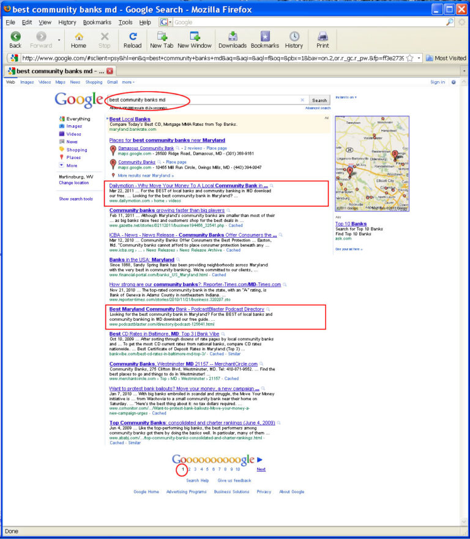Clear the Google search box with X
This screenshot has height=539, width=470.
coord(302,100)
